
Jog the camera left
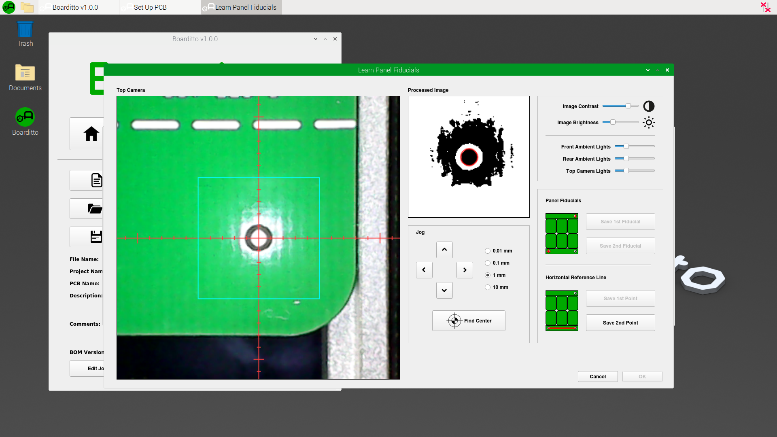tap(424, 270)
